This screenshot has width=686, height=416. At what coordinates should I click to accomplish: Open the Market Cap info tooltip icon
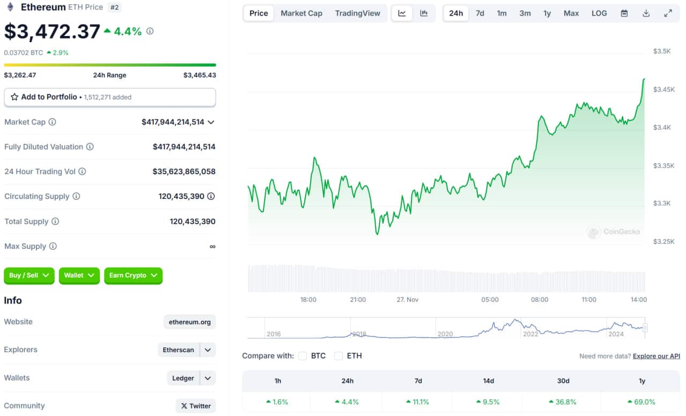(52, 122)
